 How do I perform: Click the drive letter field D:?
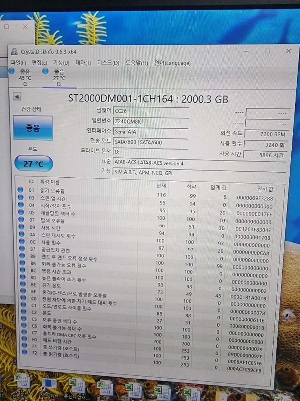click(x=150, y=152)
